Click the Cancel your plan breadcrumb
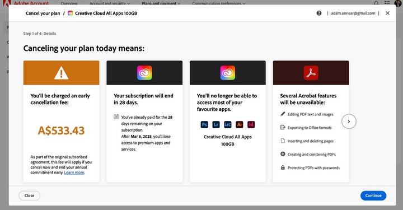The image size is (403, 210). click(43, 13)
